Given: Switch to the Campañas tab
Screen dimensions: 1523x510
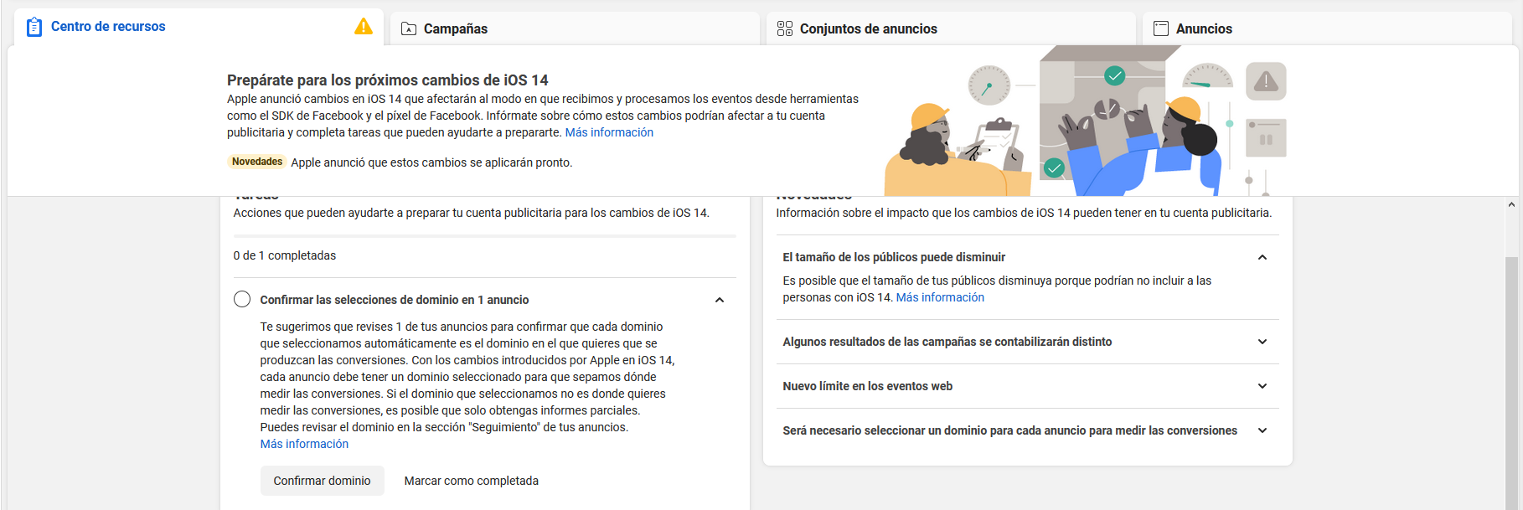Looking at the screenshot, I should pos(576,28).
